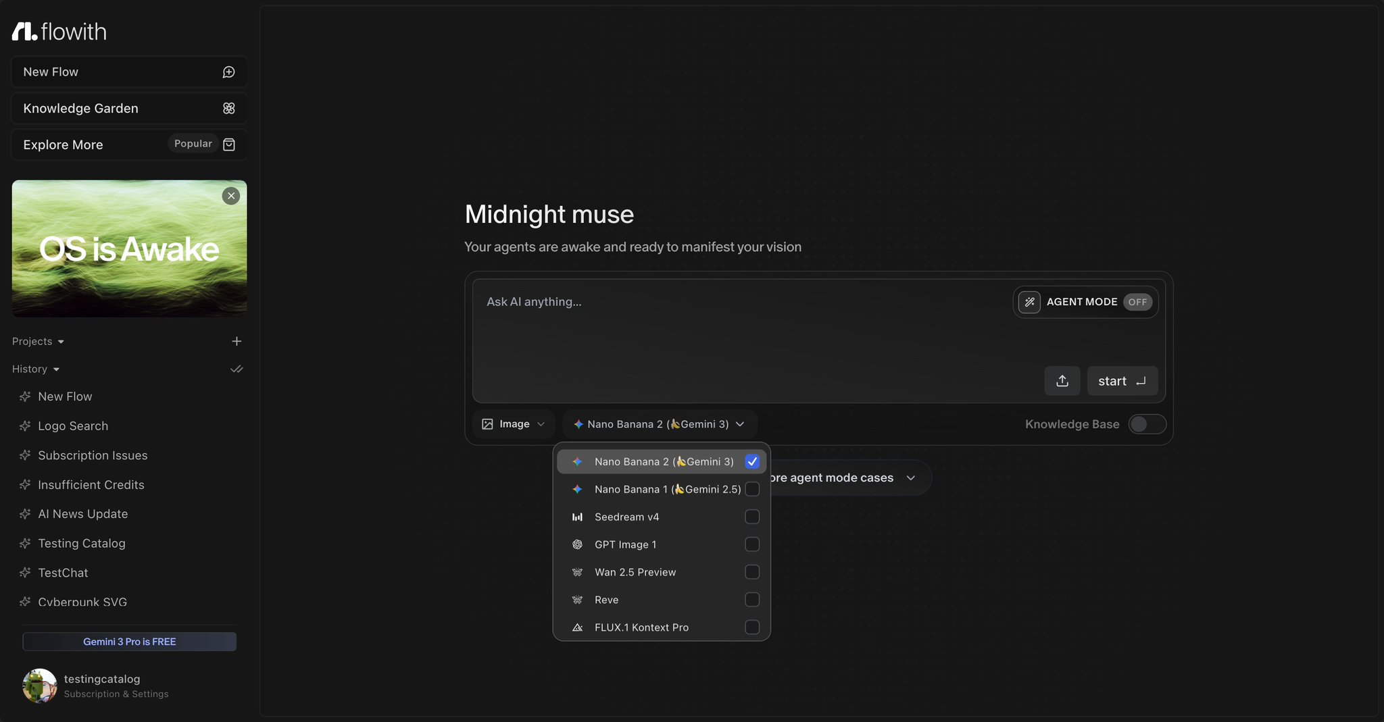This screenshot has width=1384, height=722.
Task: Click the Image mode picture icon
Action: tap(487, 424)
